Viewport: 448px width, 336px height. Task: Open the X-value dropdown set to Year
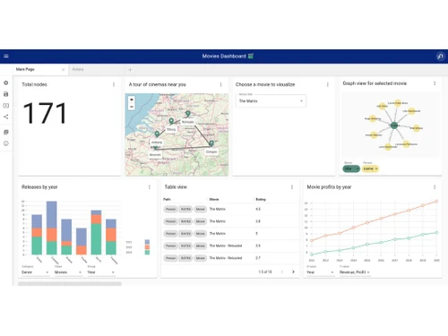[320, 272]
